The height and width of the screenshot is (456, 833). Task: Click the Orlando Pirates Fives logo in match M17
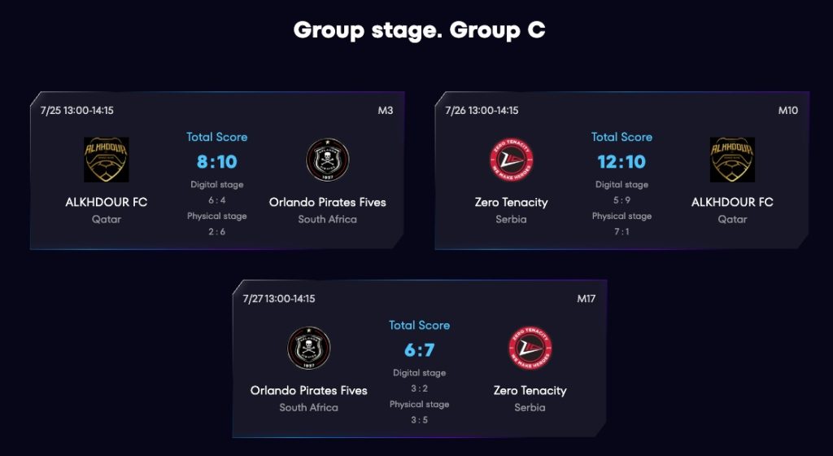308,348
